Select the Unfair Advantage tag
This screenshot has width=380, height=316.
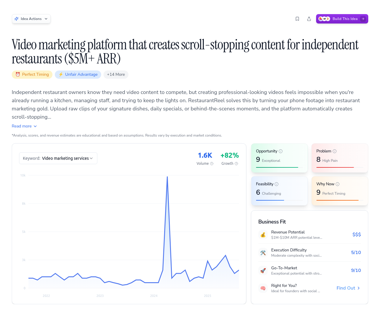point(78,75)
